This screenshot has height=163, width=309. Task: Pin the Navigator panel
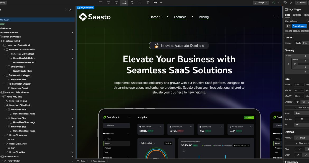click(70, 9)
